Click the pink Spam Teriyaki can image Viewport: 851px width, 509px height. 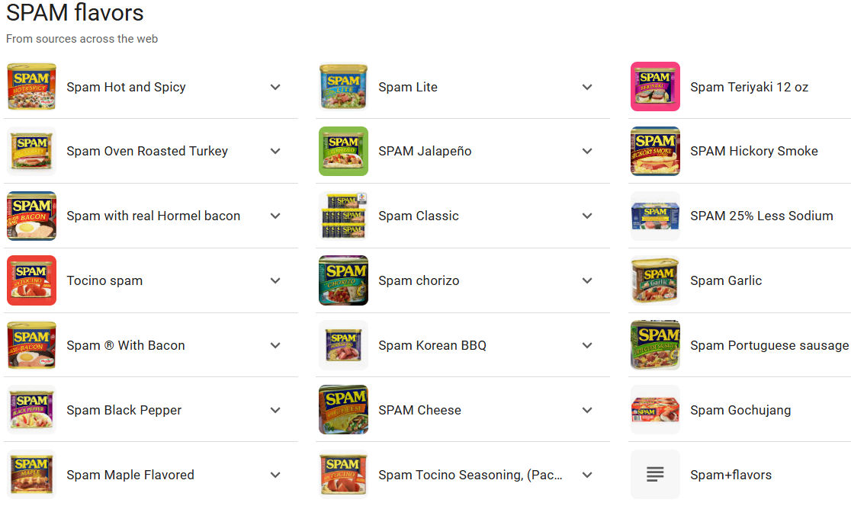tap(655, 87)
